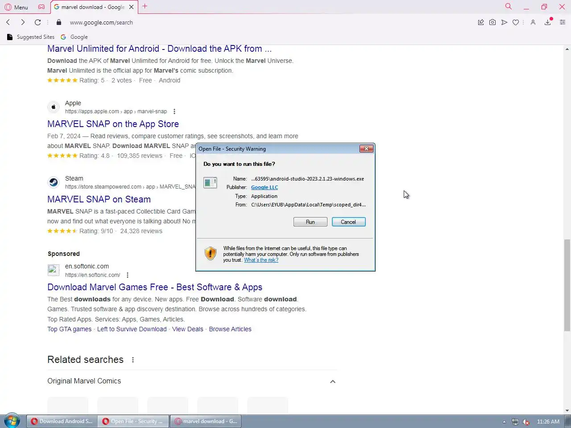Click the padlock site security icon
The width and height of the screenshot is (571, 428).
[x=58, y=22]
